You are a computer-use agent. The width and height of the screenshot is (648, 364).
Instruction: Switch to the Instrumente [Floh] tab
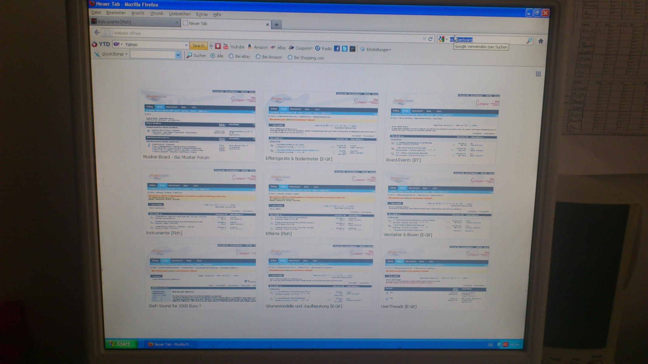point(135,22)
